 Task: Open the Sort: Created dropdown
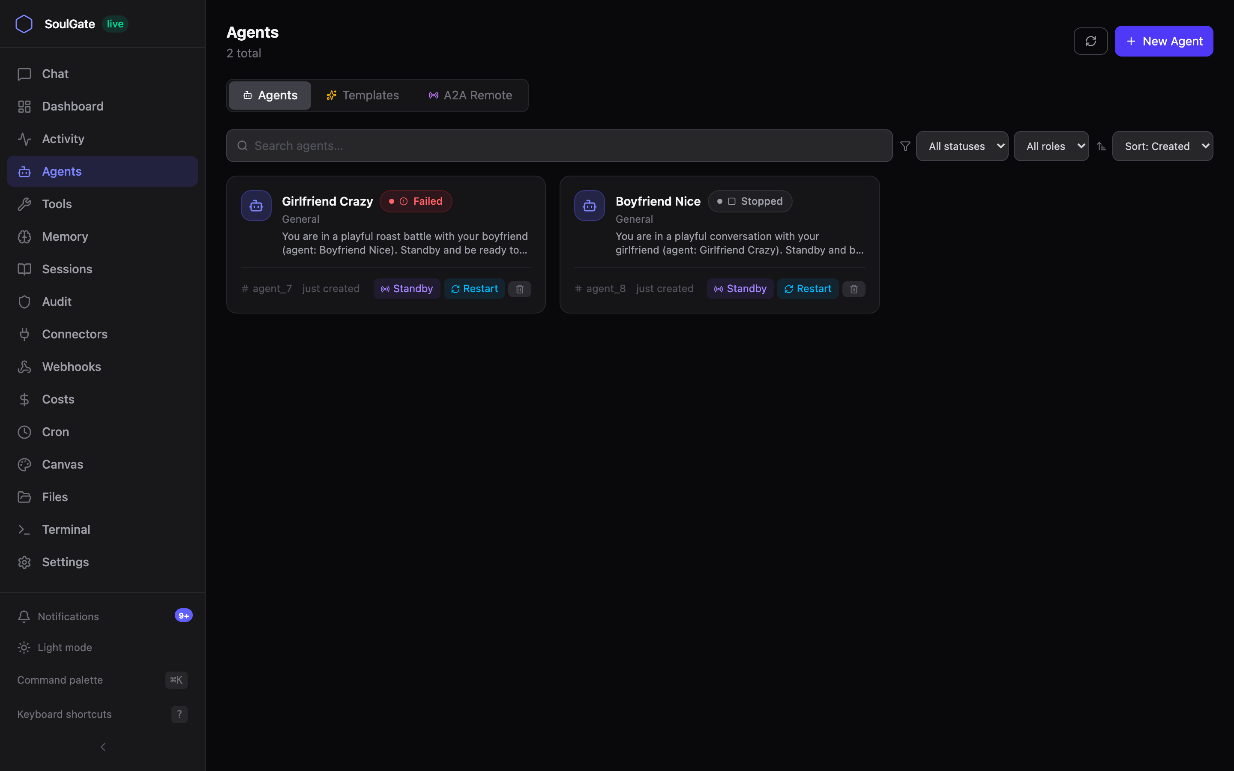click(x=1162, y=146)
